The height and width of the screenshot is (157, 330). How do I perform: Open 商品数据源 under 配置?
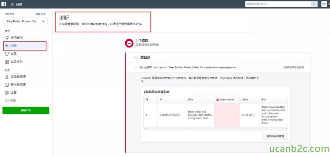click(18, 77)
